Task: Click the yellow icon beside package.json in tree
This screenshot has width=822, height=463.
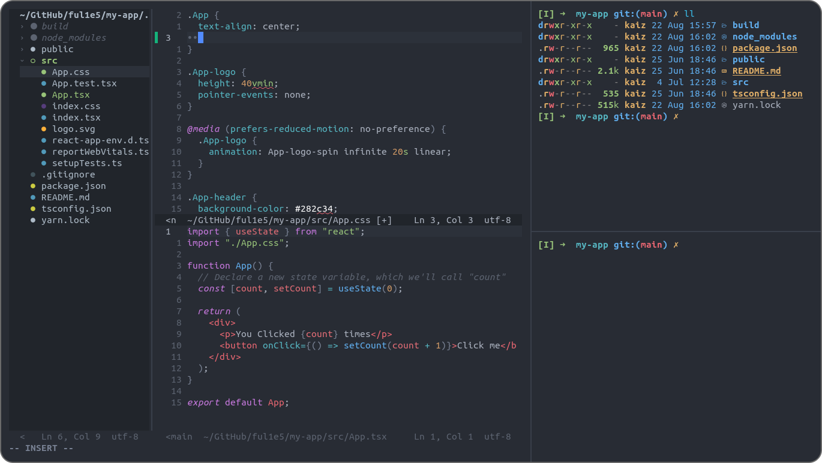Action: pos(33,186)
